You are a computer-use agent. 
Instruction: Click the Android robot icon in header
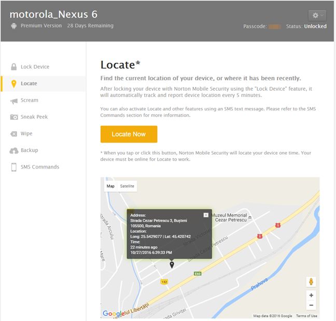coord(13,26)
